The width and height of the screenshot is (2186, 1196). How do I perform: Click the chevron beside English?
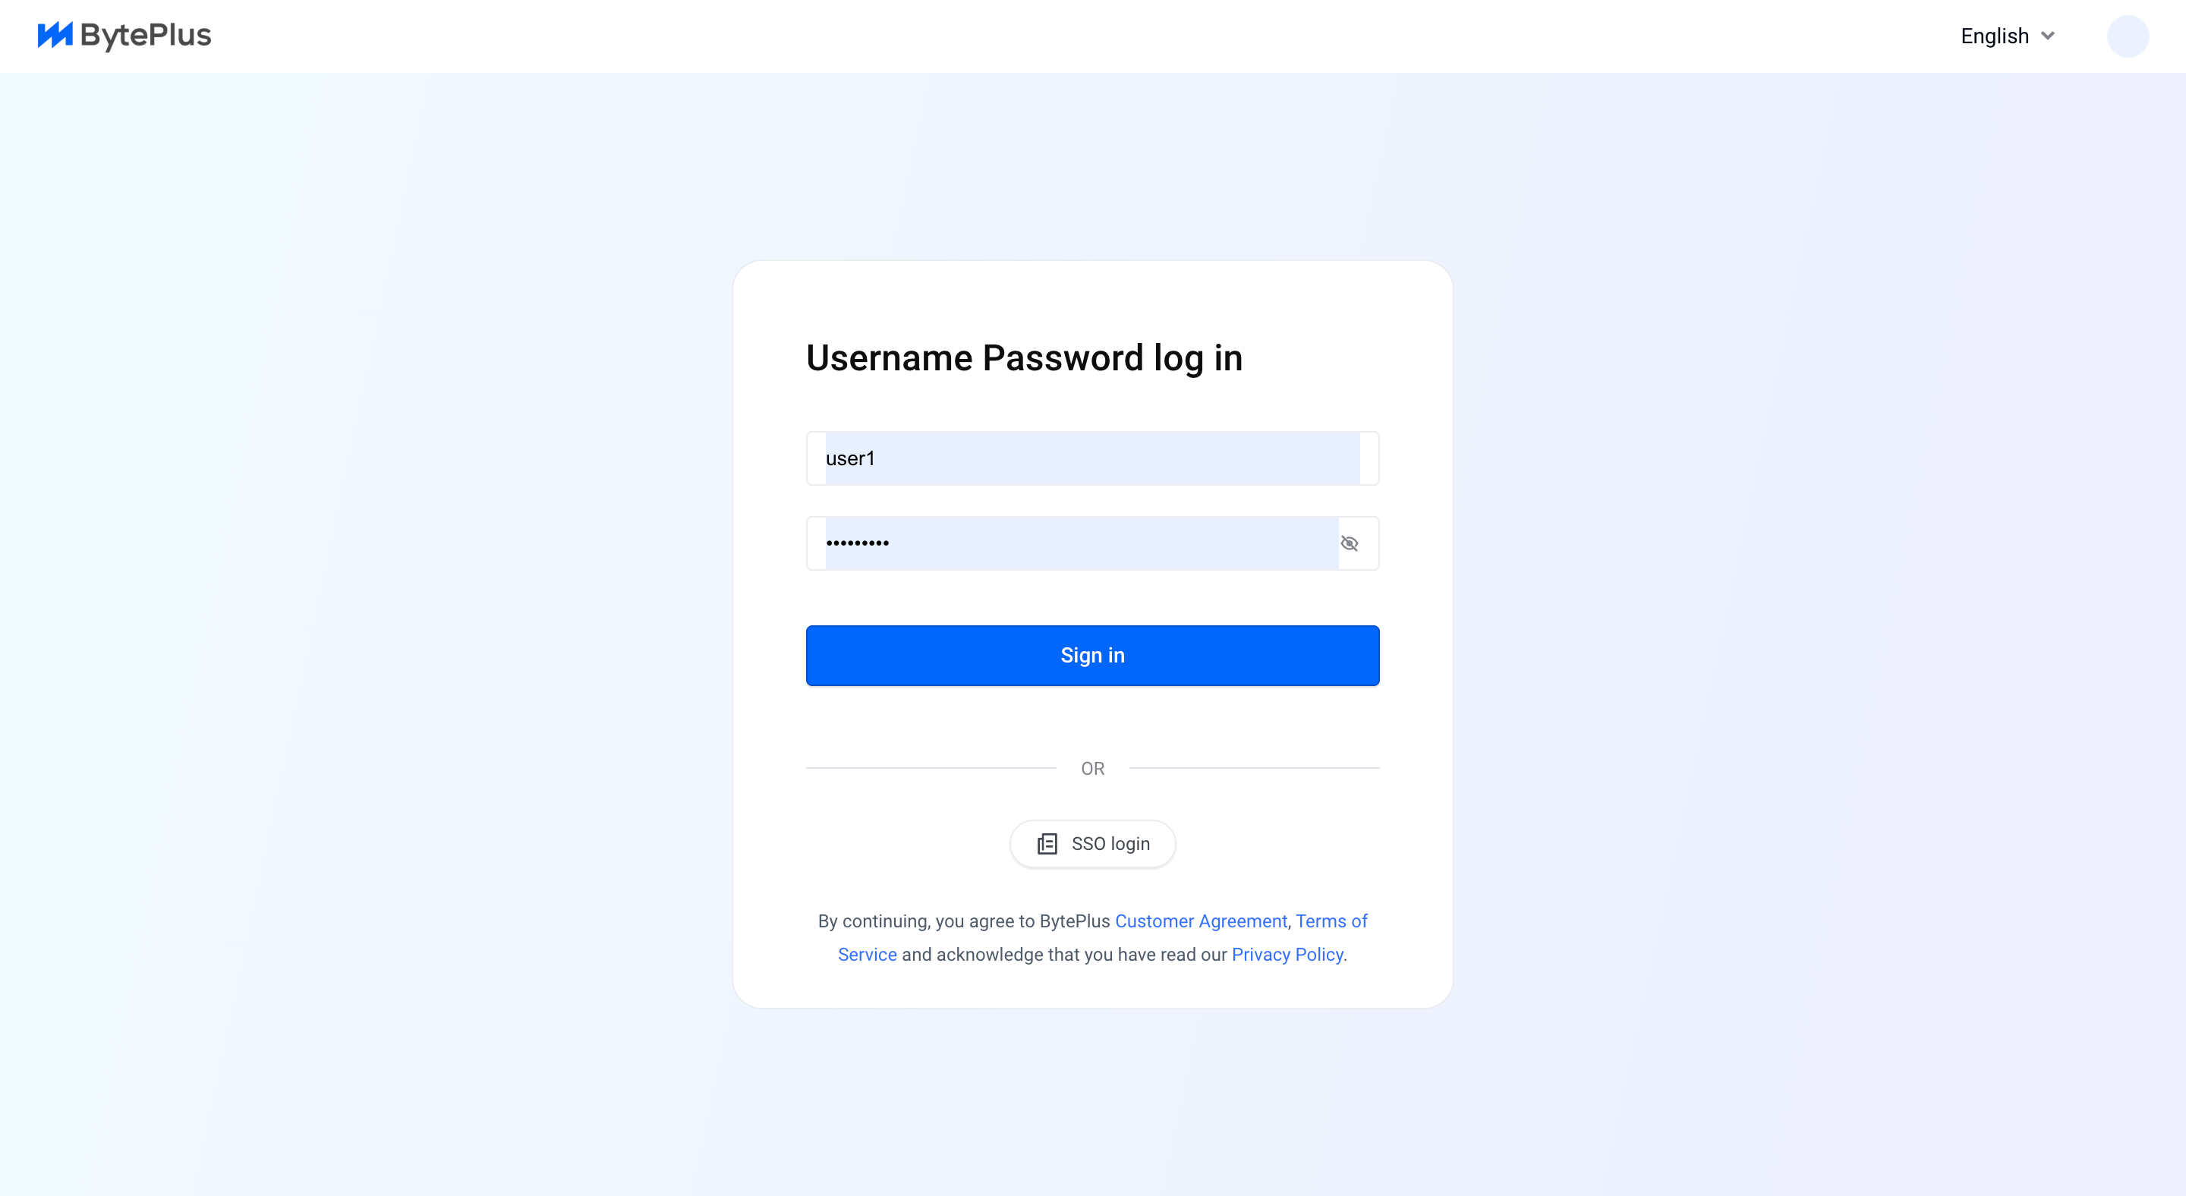coord(2048,36)
